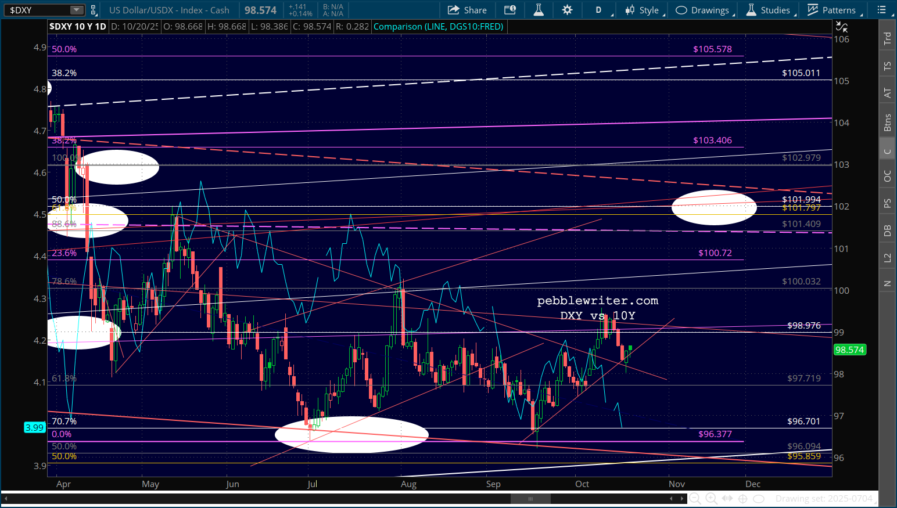Zoom out using the minus magnifier

click(x=695, y=499)
